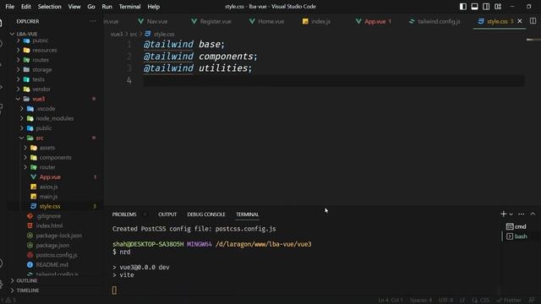Open the Help menu
This screenshot has height=304, width=541.
point(154,7)
